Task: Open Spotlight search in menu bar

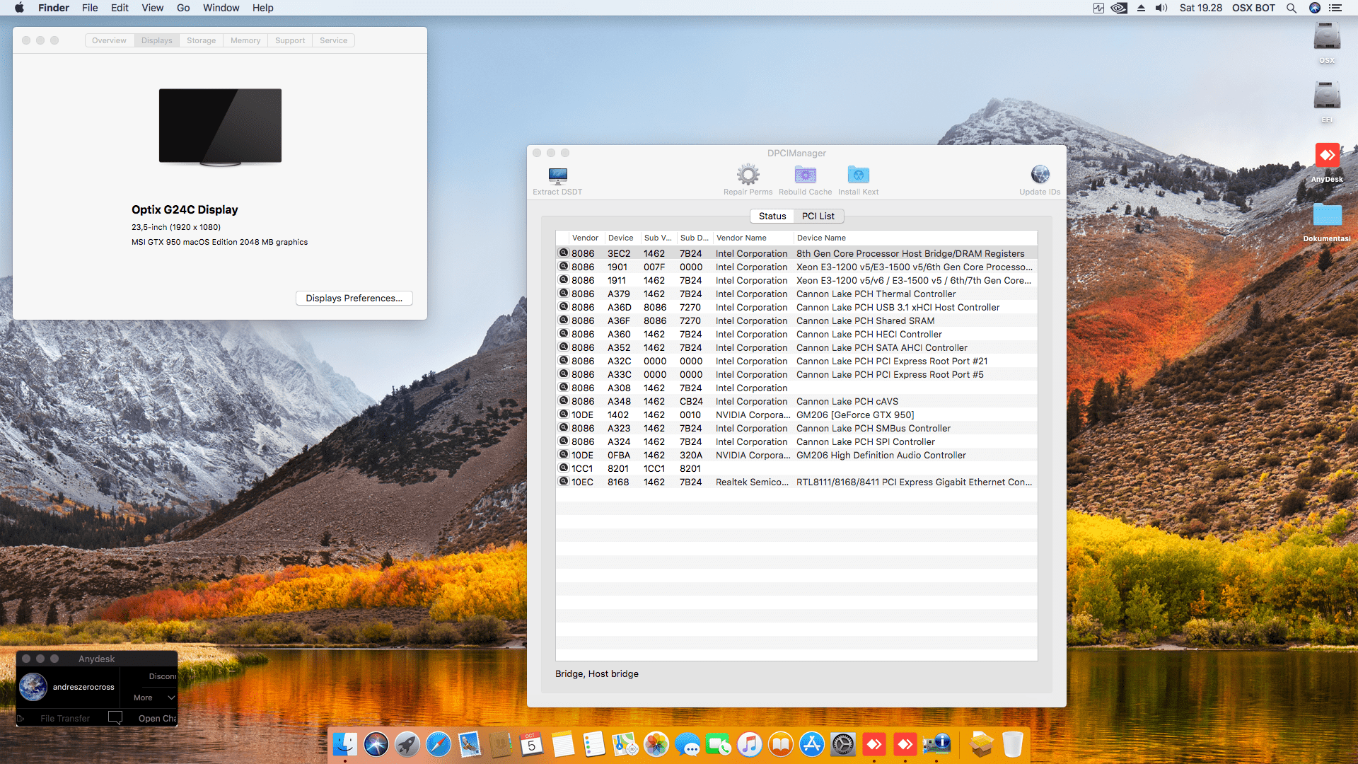Action: click(x=1291, y=8)
